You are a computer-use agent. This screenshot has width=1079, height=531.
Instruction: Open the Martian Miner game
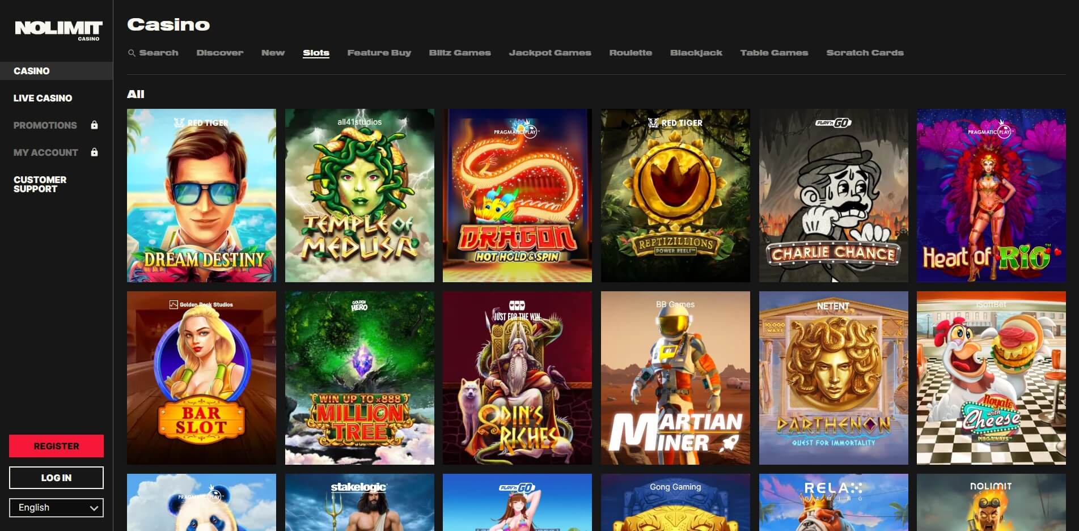click(675, 378)
